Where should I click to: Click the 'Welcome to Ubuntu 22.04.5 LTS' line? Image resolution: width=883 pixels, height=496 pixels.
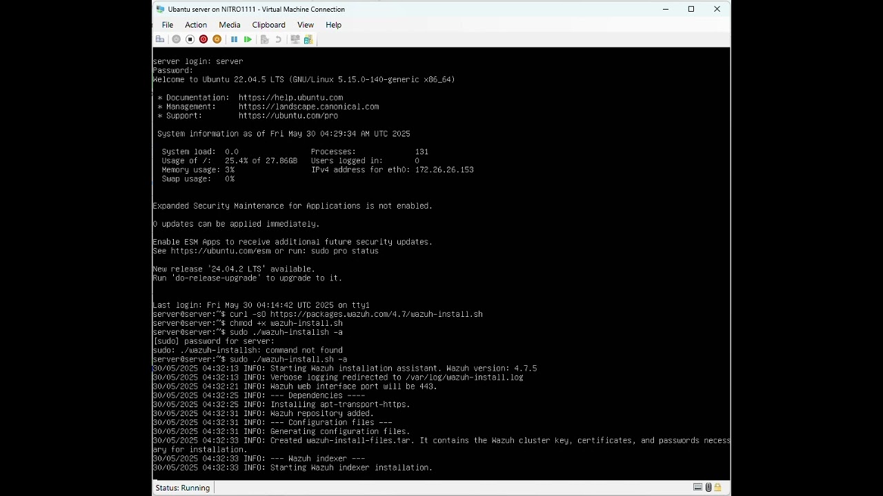pyautogui.click(x=304, y=79)
